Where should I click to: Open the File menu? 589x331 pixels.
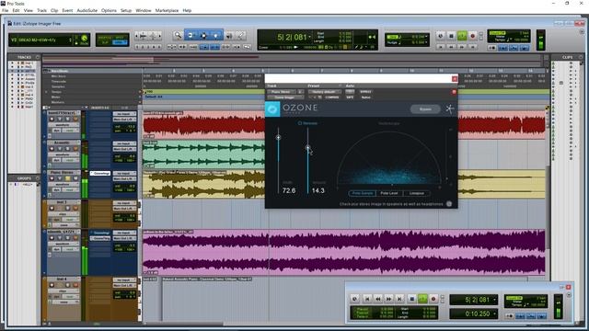(5, 10)
